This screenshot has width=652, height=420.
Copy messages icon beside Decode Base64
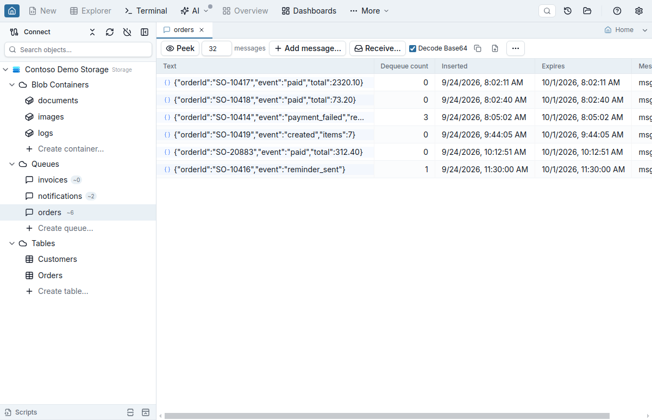478,48
